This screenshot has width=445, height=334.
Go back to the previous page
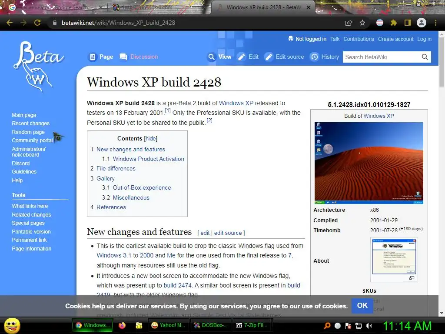click(x=10, y=23)
